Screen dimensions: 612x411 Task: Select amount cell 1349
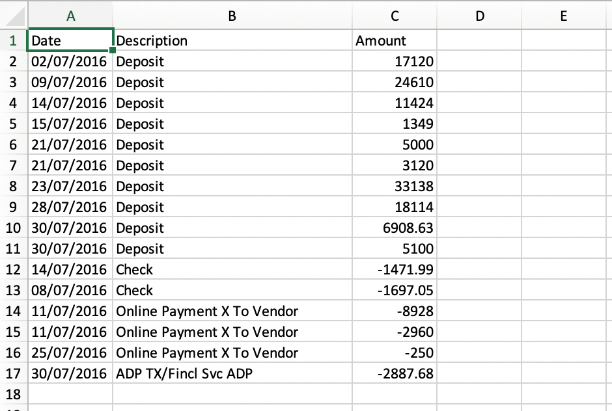(x=395, y=124)
